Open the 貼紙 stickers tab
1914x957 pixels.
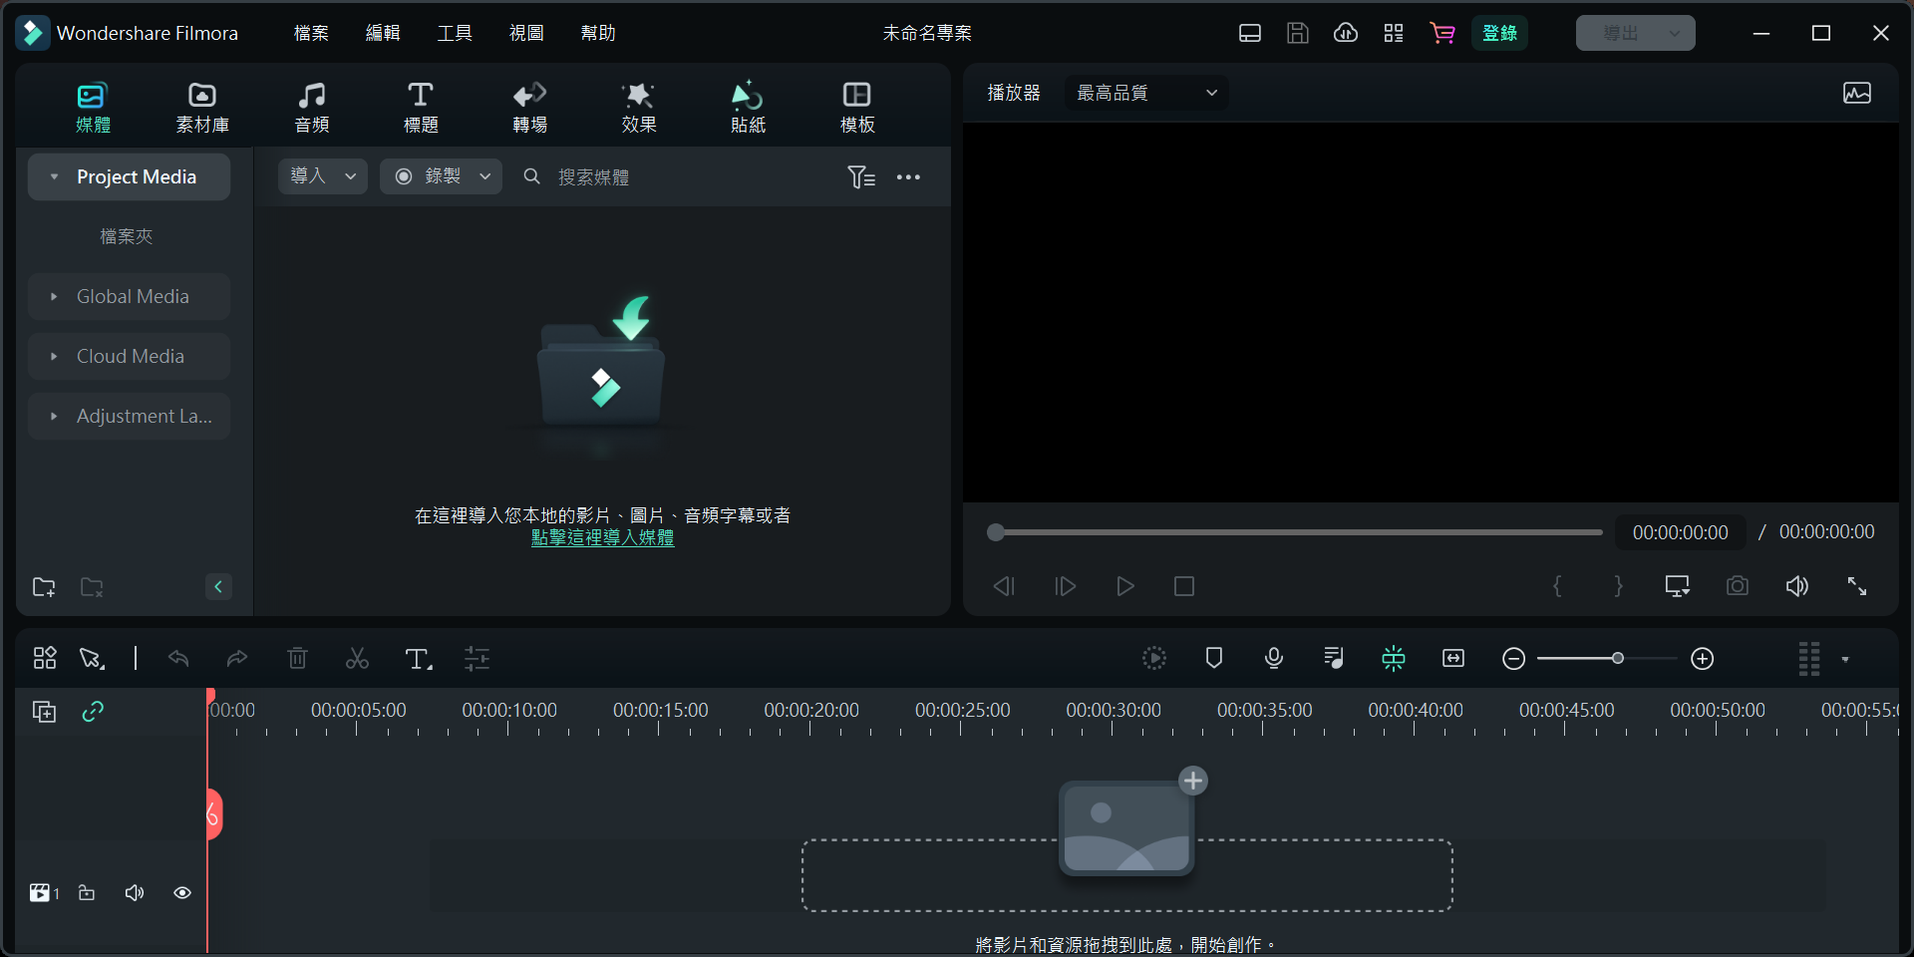[x=748, y=108]
